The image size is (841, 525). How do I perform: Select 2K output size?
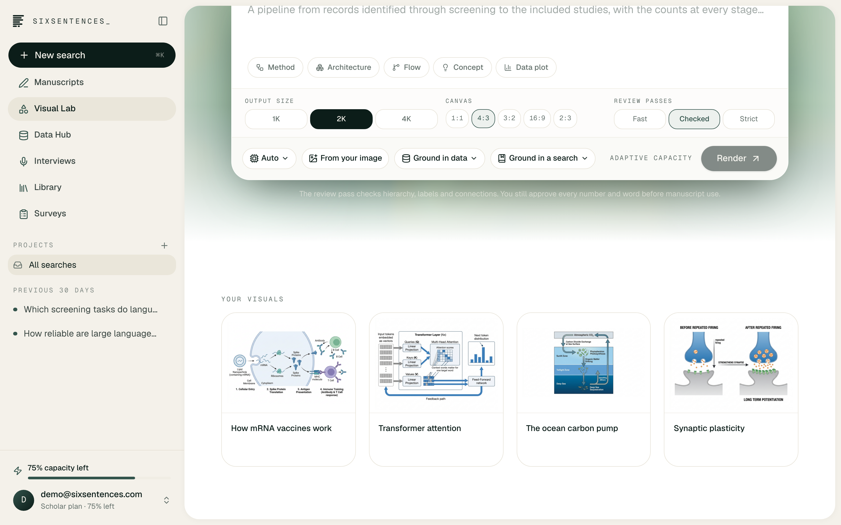coord(341,119)
